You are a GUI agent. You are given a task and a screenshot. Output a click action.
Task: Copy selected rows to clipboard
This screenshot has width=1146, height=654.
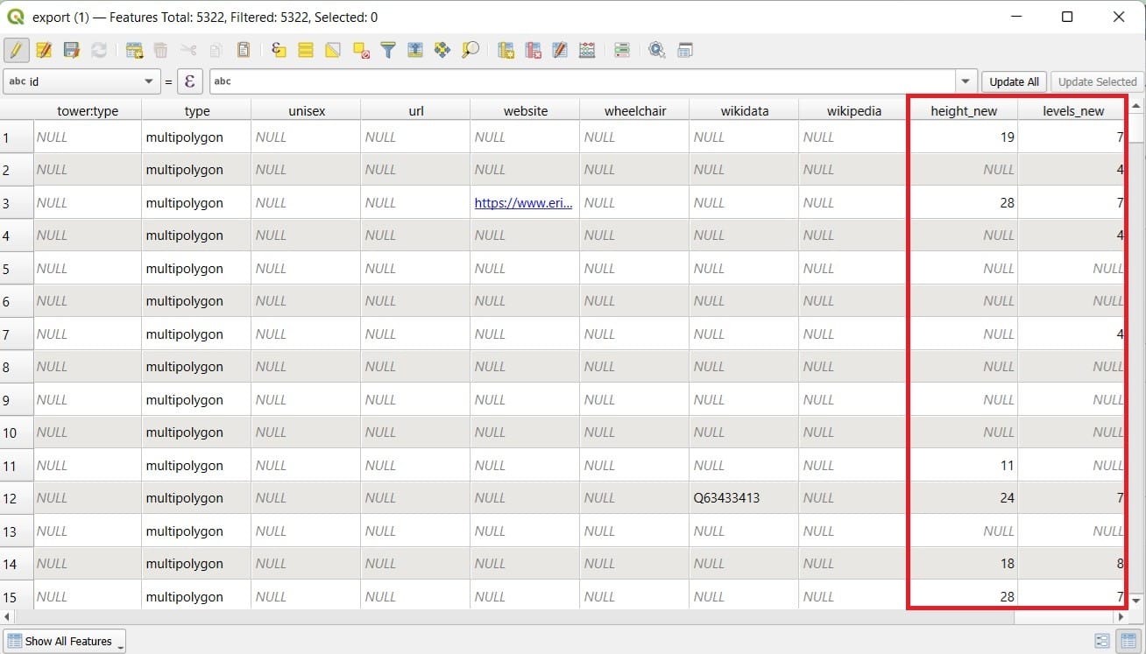click(216, 50)
